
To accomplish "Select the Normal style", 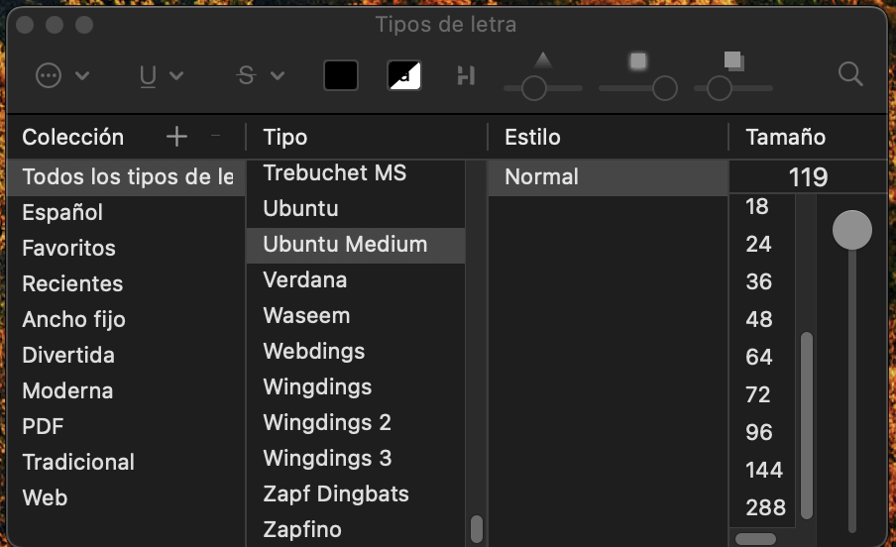I will point(541,176).
